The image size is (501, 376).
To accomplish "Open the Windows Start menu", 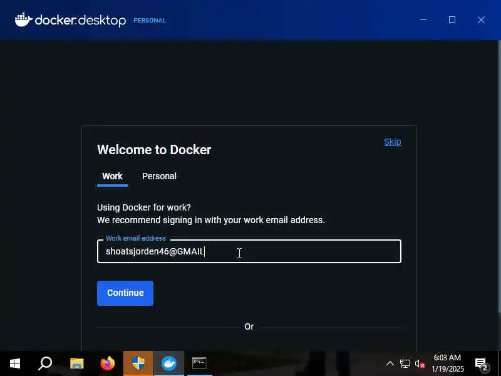I will point(14,363).
